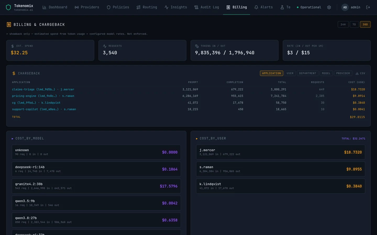Viewport: 377px width, 235px height.
Task: Select the 24H time range
Action: pos(343,25)
